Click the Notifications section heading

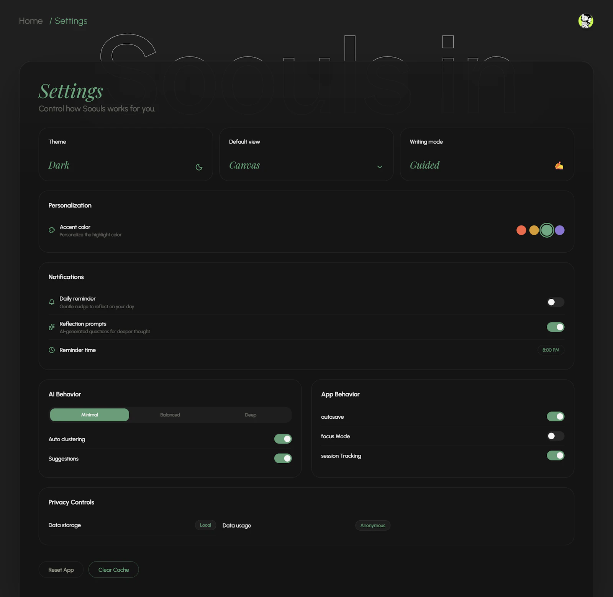(66, 277)
